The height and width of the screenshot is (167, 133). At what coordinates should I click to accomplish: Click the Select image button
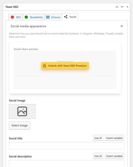click(20, 125)
